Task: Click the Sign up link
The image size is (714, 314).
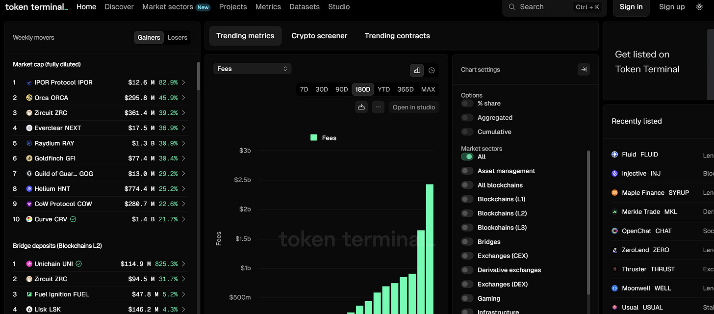Action: point(672,7)
